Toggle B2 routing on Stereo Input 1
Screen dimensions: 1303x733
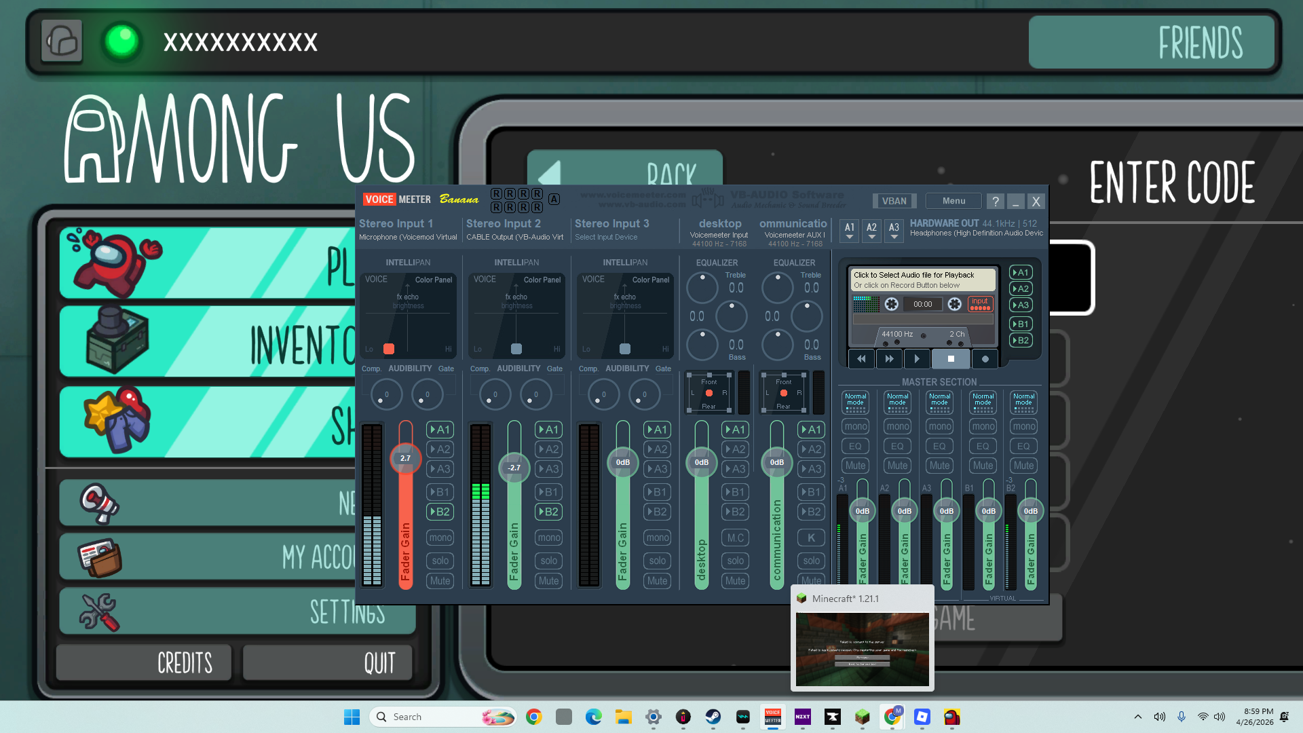coord(440,512)
